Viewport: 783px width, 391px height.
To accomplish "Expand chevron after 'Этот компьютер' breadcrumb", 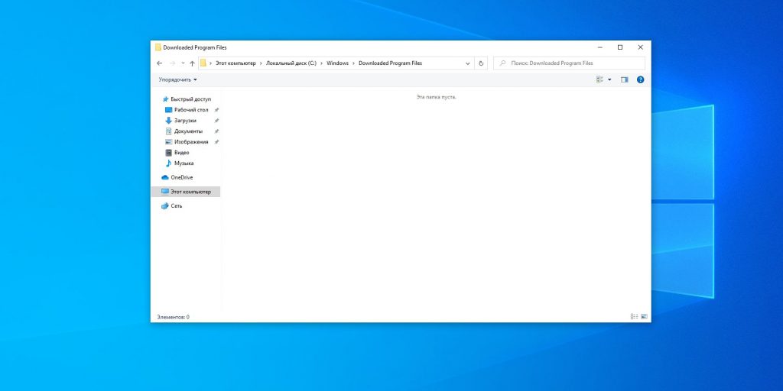I will (262, 63).
